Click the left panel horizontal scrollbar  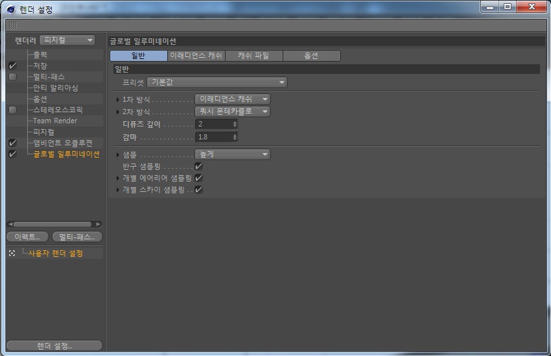point(54,224)
